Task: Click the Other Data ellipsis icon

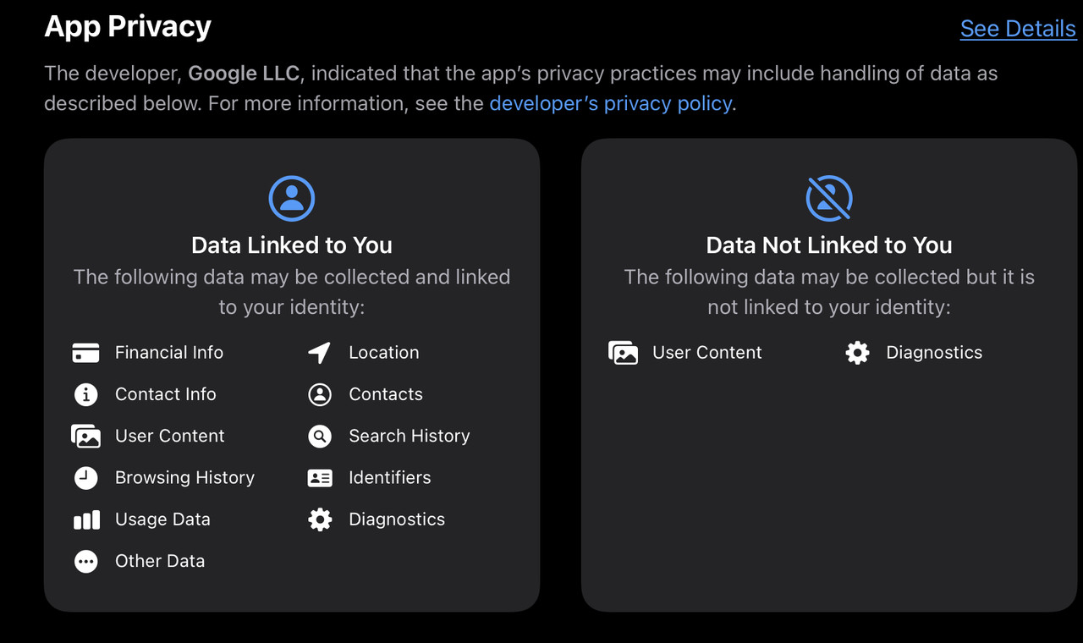Action: coord(86,561)
